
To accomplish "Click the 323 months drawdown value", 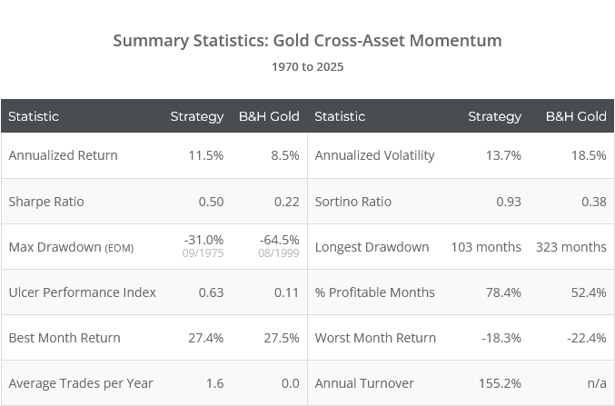I will tap(572, 247).
